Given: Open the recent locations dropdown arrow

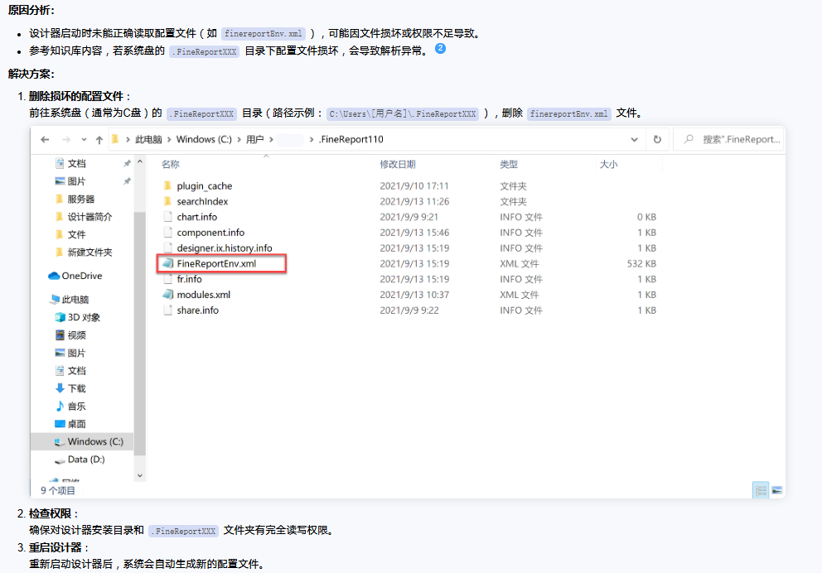Looking at the screenshot, I should pyautogui.click(x=84, y=139).
